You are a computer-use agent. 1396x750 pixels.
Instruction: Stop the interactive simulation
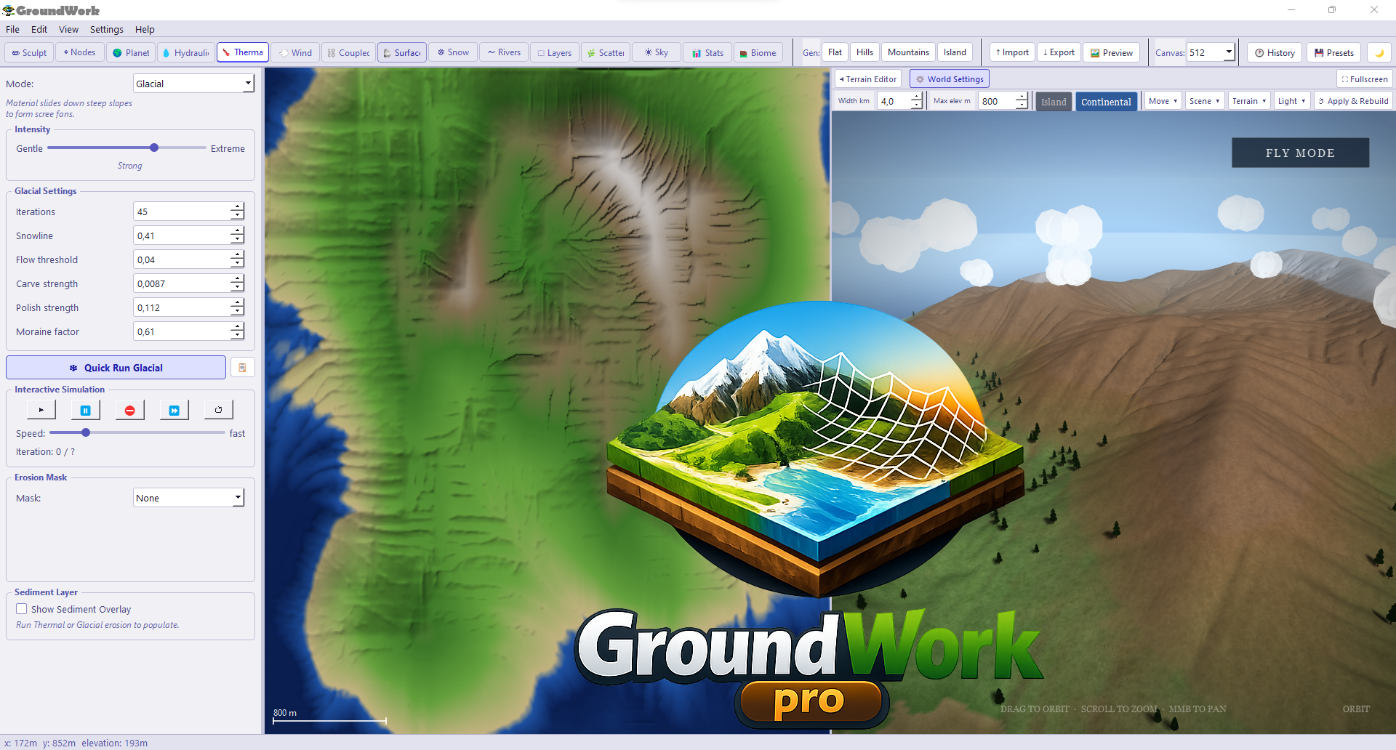coord(130,411)
